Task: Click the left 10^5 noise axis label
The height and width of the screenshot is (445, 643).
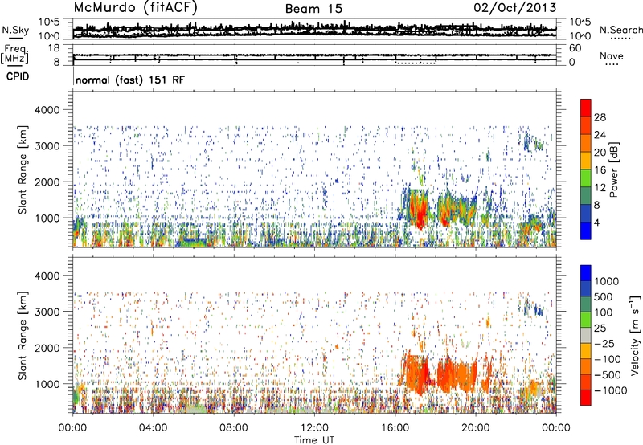Action: click(x=49, y=22)
